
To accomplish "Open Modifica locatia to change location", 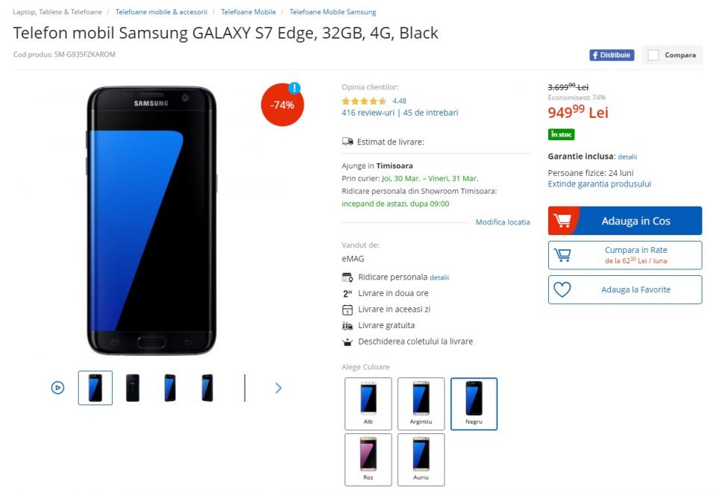I will 503,222.
